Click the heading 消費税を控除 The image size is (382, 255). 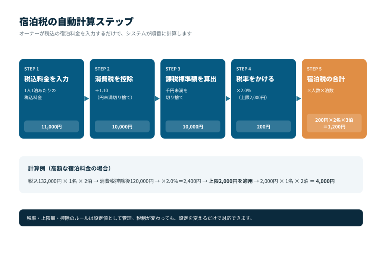click(114, 79)
